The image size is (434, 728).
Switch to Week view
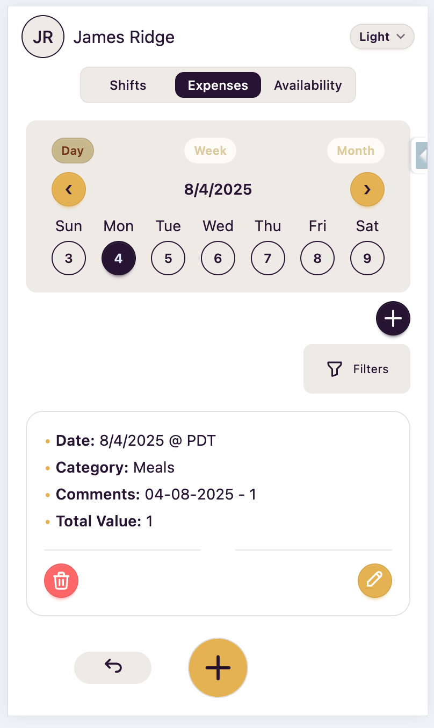[210, 151]
